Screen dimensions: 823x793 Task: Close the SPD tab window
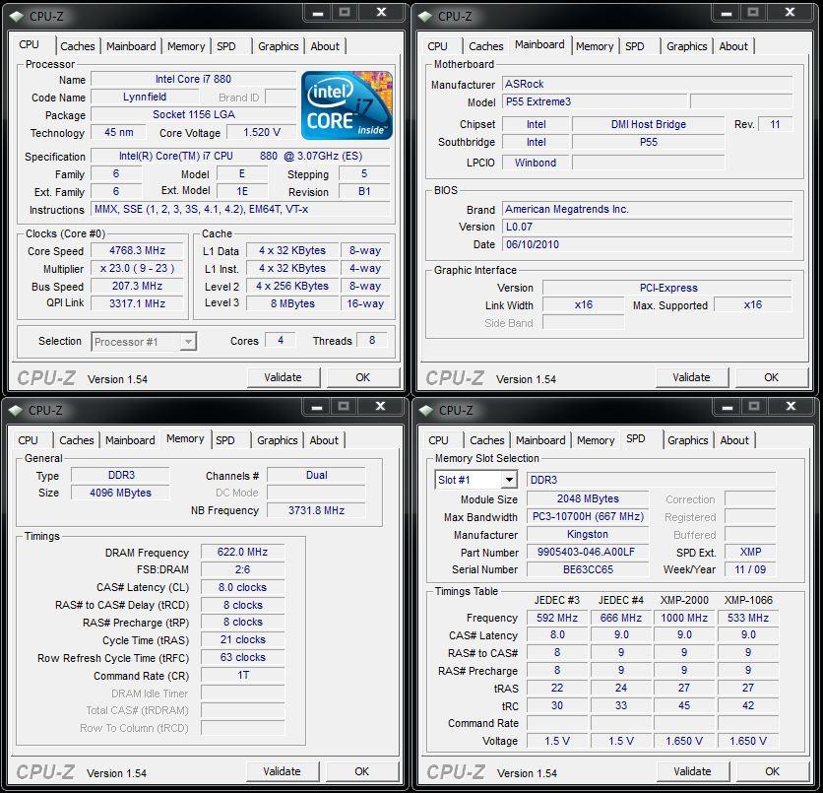791,407
